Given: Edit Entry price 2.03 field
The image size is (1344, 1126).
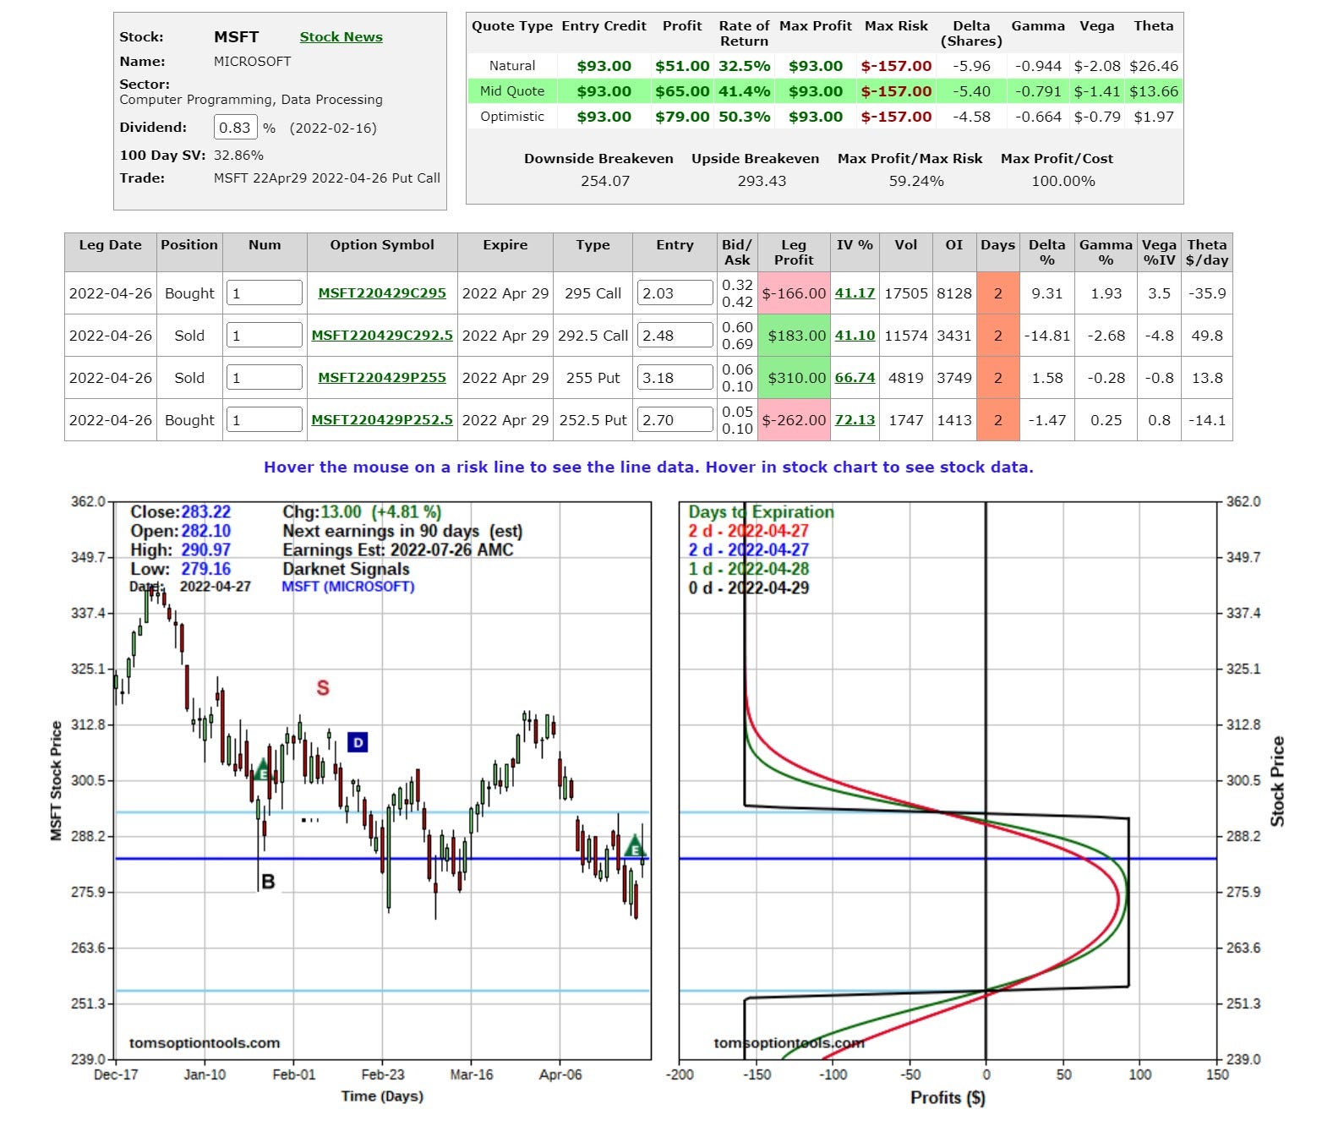Looking at the screenshot, I should 675,293.
